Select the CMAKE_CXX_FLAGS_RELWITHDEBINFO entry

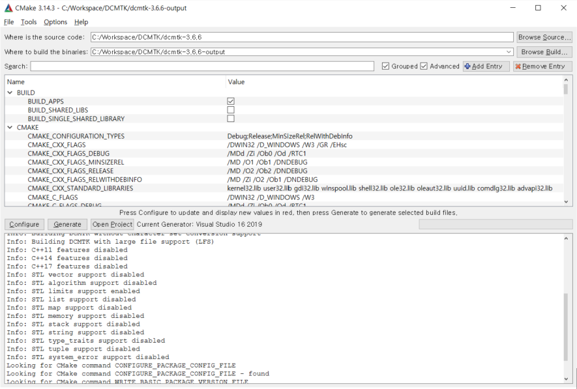[85, 179]
